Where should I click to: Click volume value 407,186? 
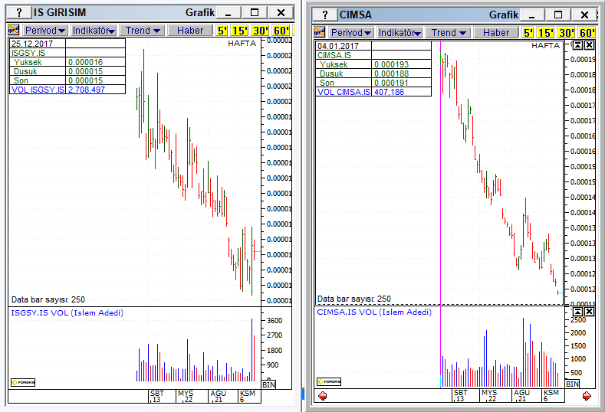pyautogui.click(x=390, y=92)
